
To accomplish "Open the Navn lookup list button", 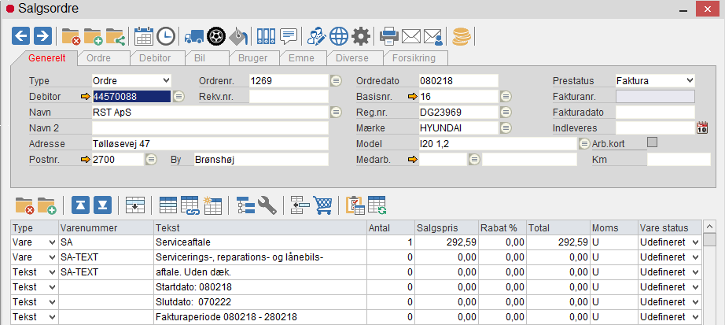I will (x=336, y=112).
